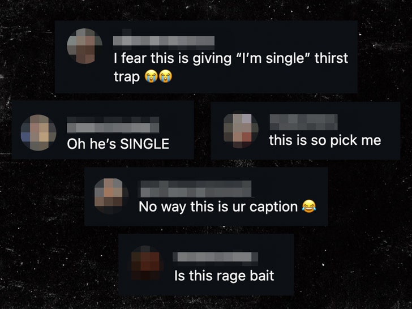Select the "Oh he's SINGLE" comment text

[x=118, y=144]
